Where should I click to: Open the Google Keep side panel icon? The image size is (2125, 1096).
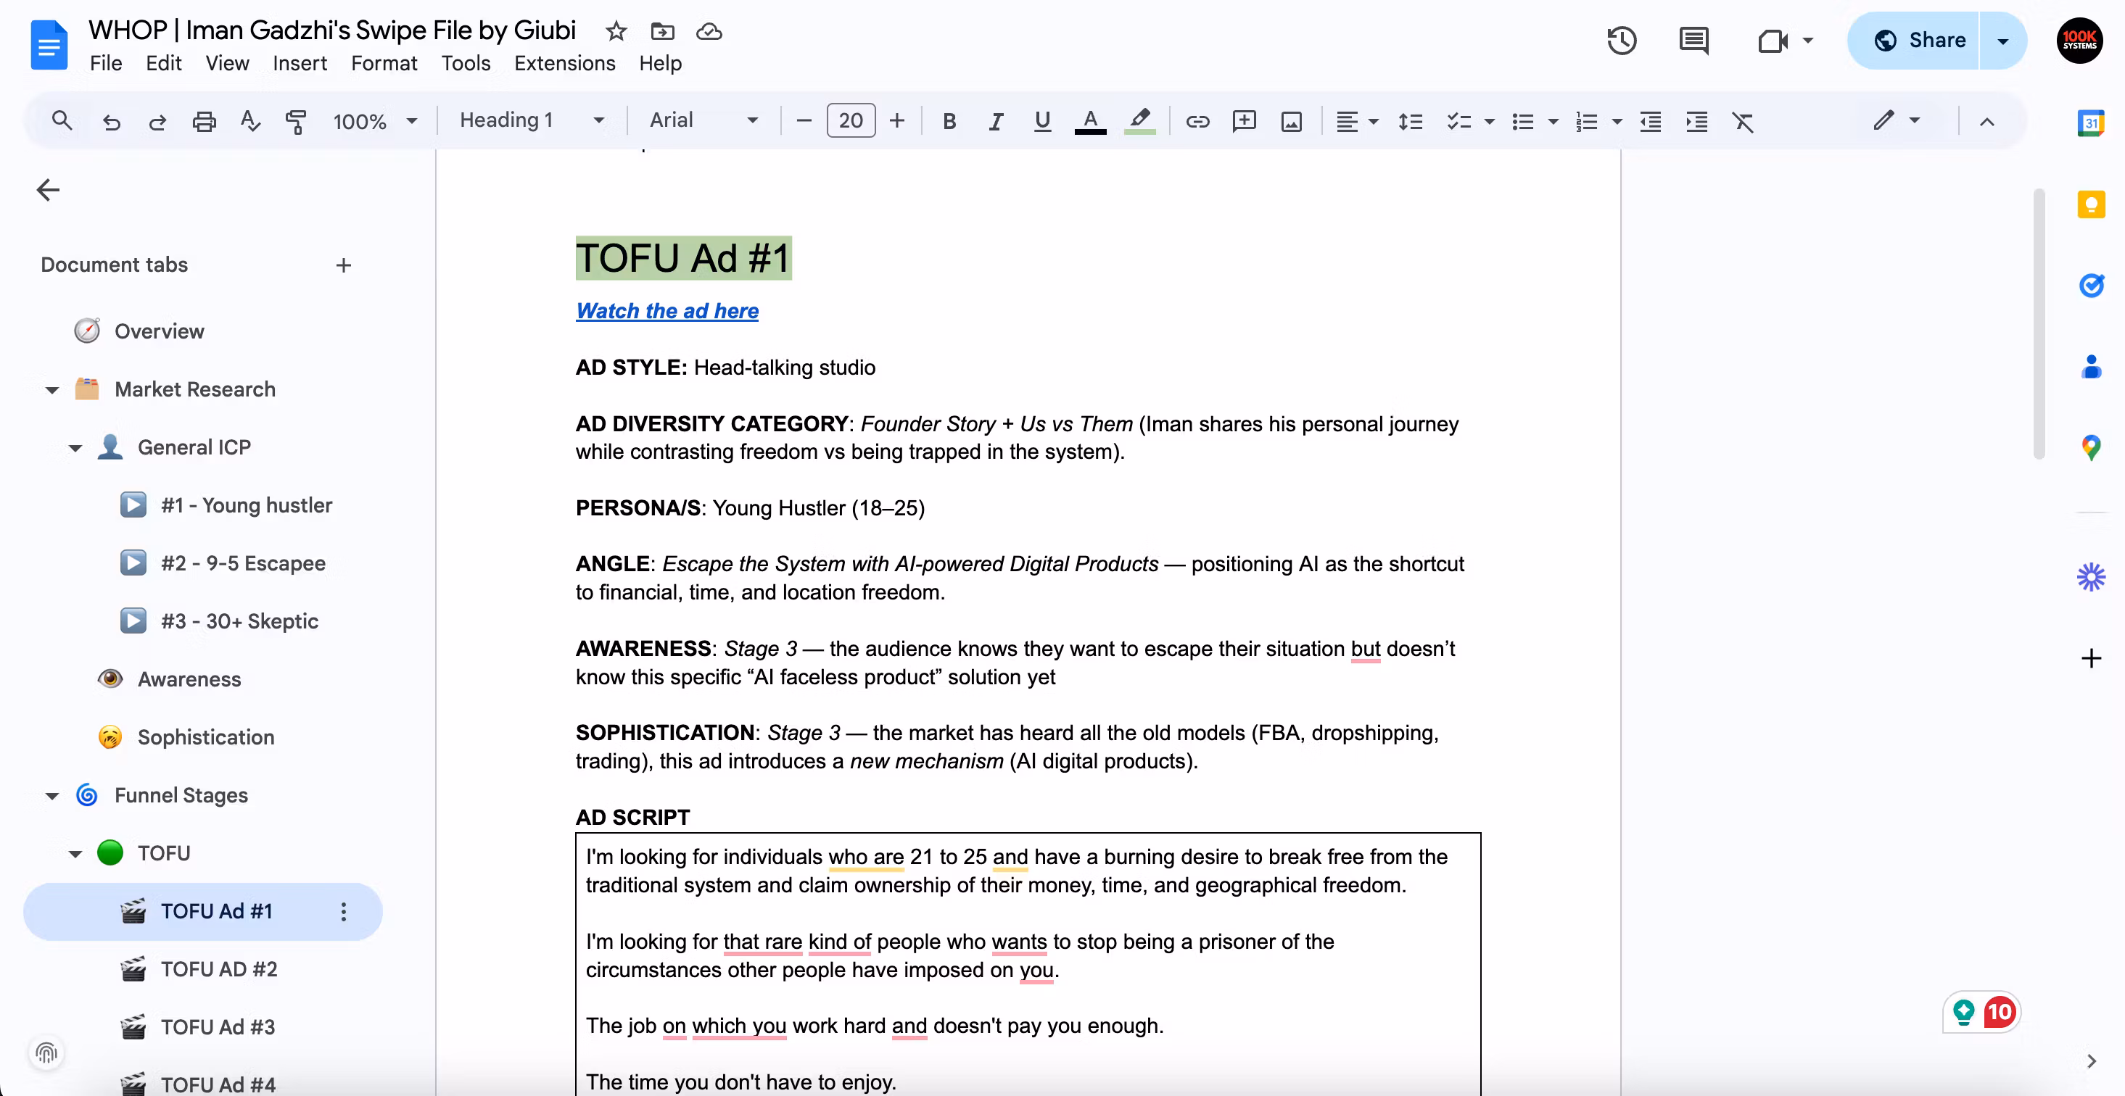click(2090, 204)
